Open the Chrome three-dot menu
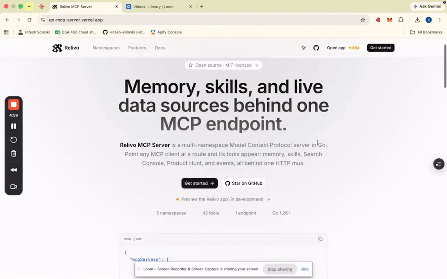Image resolution: width=447 pixels, height=279 pixels. pos(440,20)
